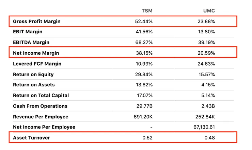Click the Return on Total Capital label
This screenshot has height=150, width=252.
41,96
